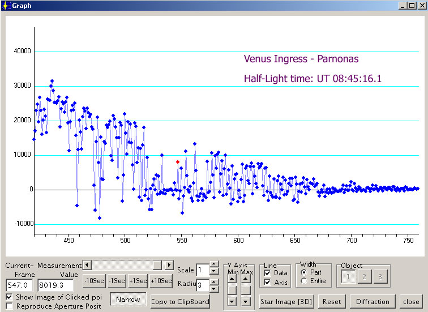Toggle Show Image of Clicked point checkbox
428x312 pixels.
tap(10, 297)
